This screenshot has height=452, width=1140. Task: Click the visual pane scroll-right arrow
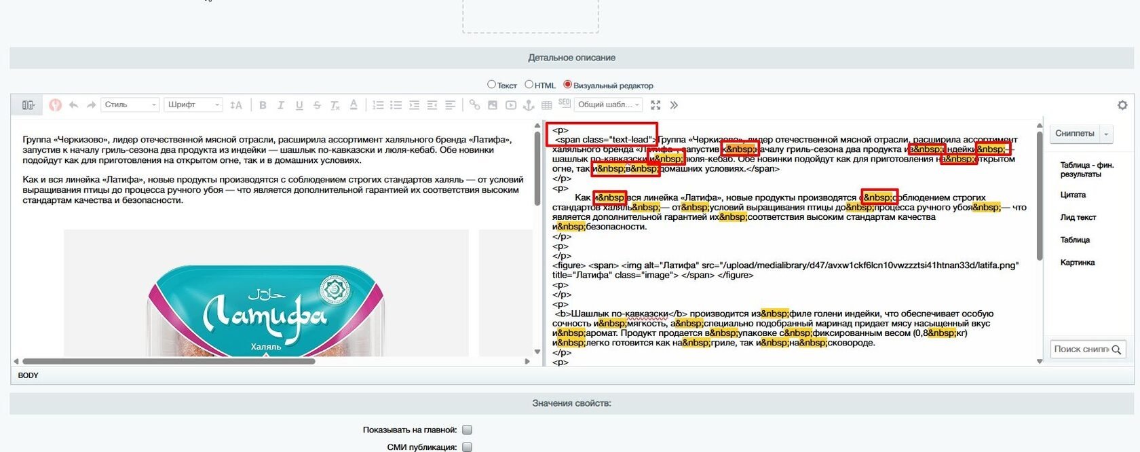(527, 362)
